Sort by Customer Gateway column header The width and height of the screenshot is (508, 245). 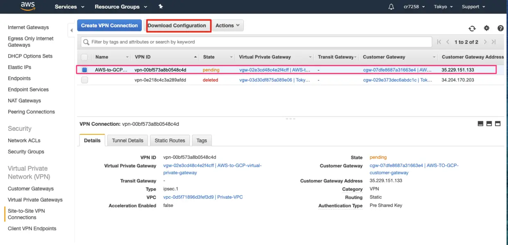pos(398,57)
